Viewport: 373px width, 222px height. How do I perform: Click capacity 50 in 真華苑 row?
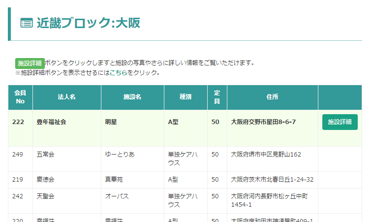(x=215, y=180)
